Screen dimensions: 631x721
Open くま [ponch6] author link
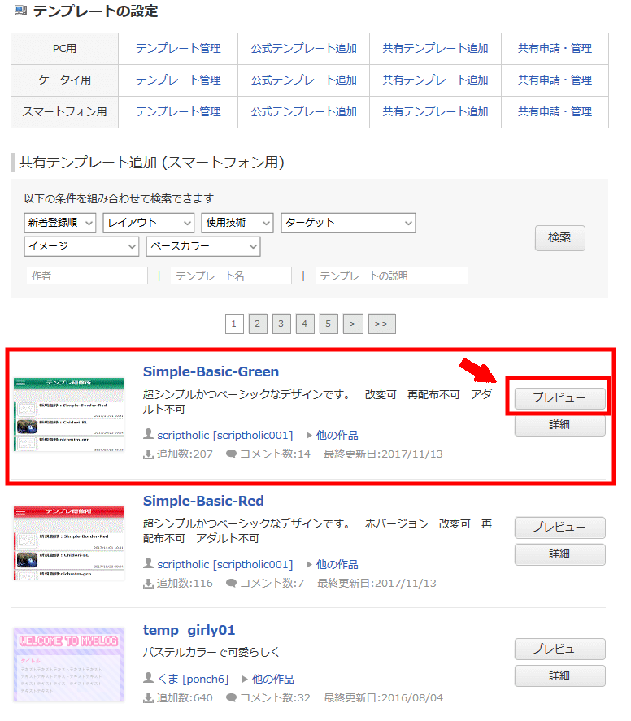coord(194,680)
